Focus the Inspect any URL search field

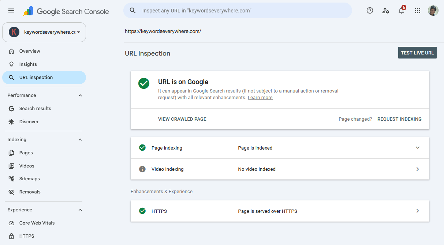click(238, 11)
